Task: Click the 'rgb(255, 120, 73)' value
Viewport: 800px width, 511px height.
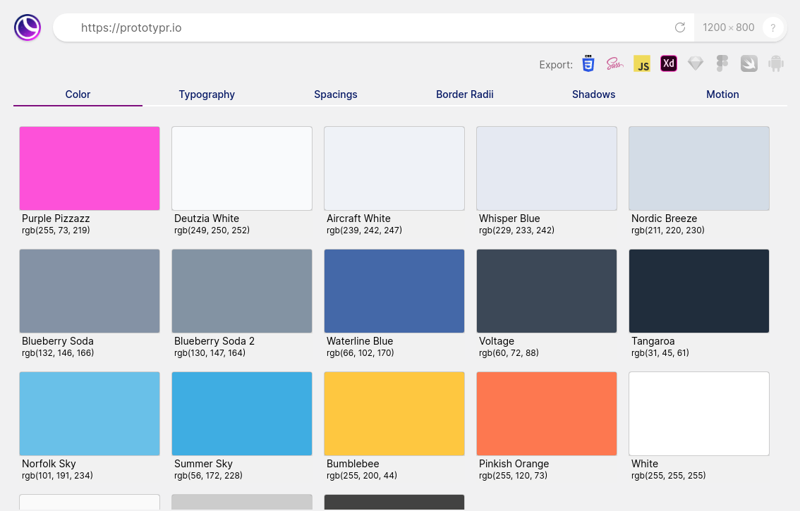Action: coord(514,475)
